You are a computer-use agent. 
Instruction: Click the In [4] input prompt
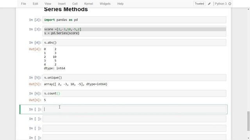(x=35, y=42)
